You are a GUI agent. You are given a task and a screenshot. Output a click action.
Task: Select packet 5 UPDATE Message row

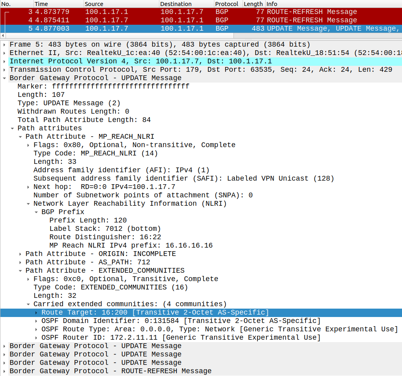click(201, 28)
